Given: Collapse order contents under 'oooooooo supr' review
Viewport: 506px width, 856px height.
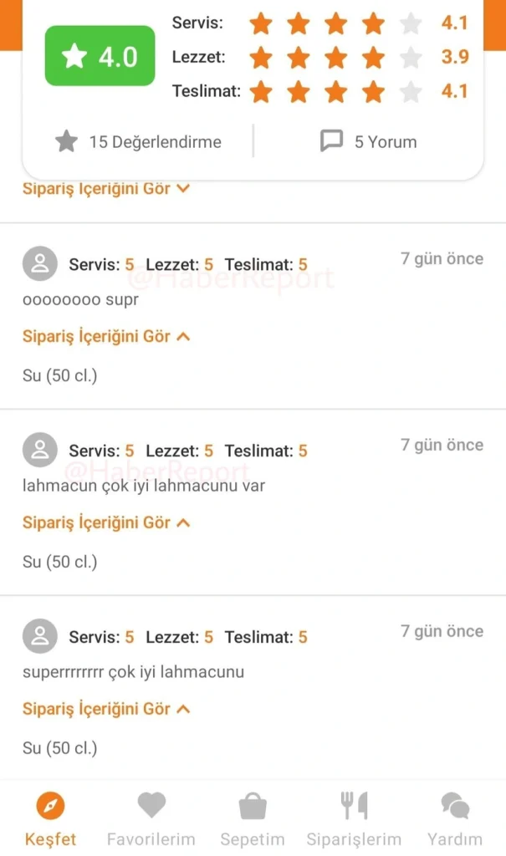Looking at the screenshot, I should 106,337.
